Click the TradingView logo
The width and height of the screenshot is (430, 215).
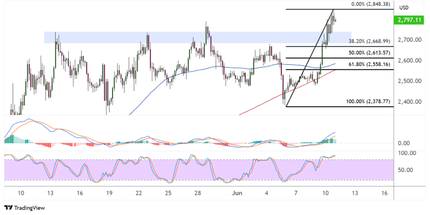point(25,208)
